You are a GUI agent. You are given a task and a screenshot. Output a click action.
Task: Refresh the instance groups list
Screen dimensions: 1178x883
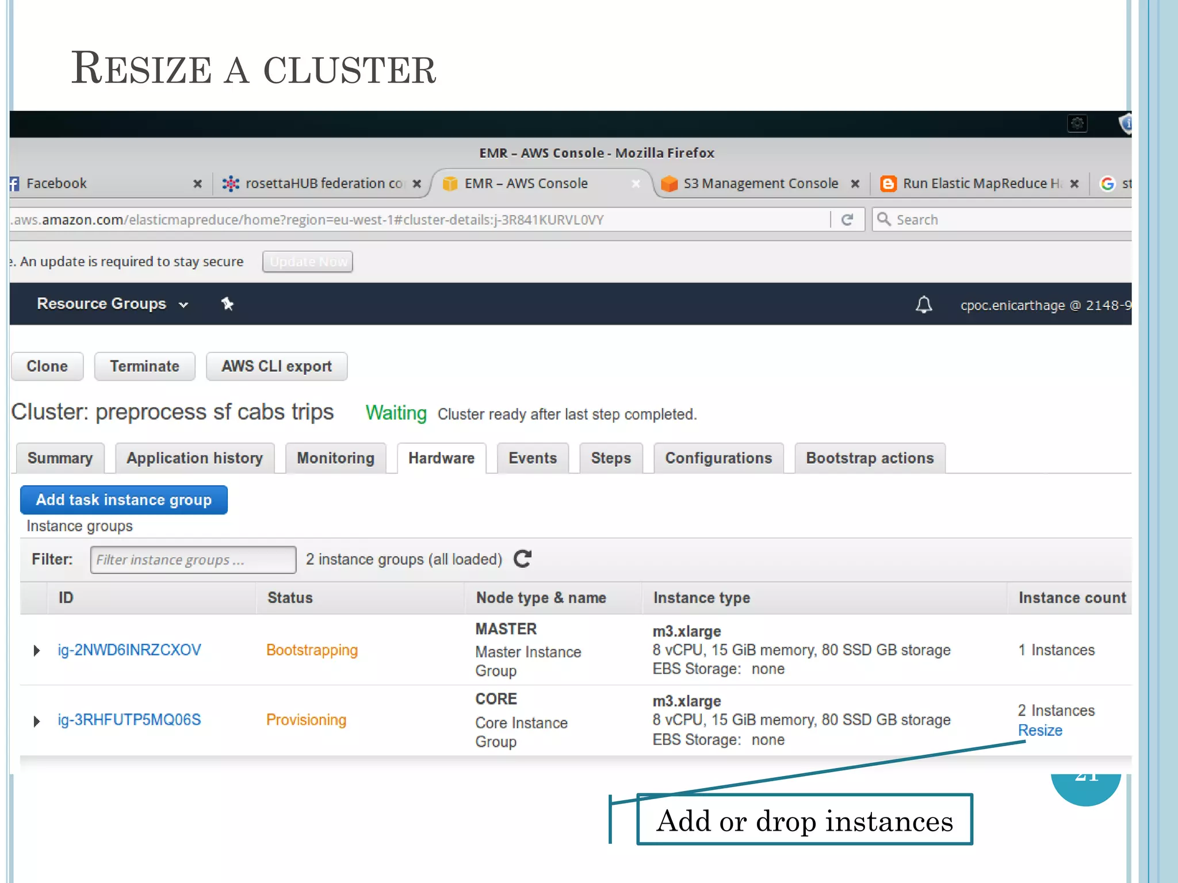click(522, 559)
